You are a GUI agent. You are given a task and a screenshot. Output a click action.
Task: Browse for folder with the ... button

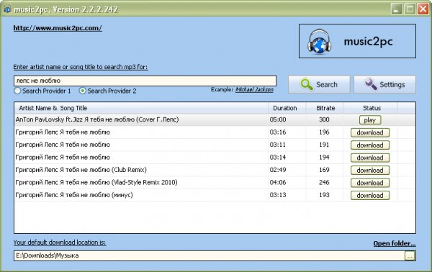pyautogui.click(x=410, y=255)
